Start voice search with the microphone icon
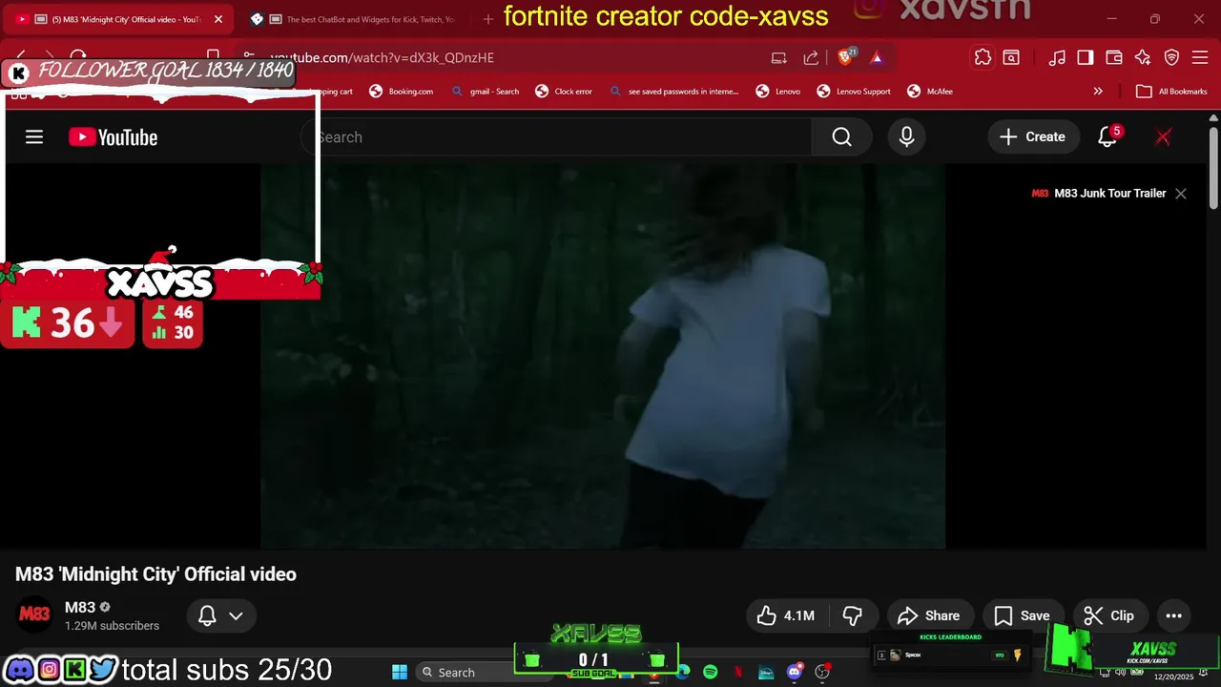Viewport: 1221px width, 687px height. pyautogui.click(x=906, y=137)
